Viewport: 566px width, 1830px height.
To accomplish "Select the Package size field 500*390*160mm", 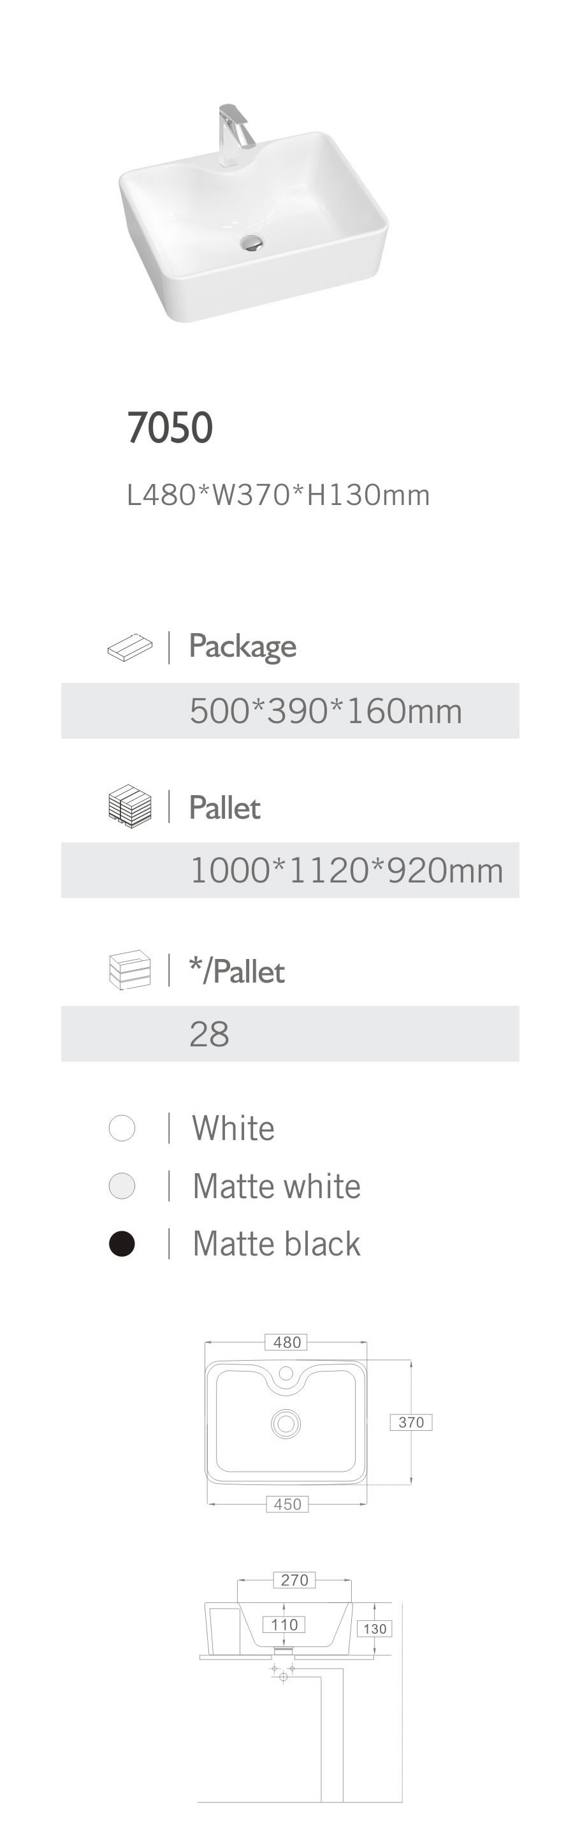I will pyautogui.click(x=325, y=711).
